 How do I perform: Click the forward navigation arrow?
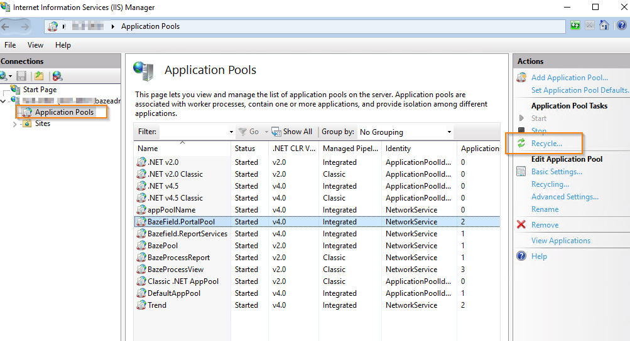[x=25, y=26]
